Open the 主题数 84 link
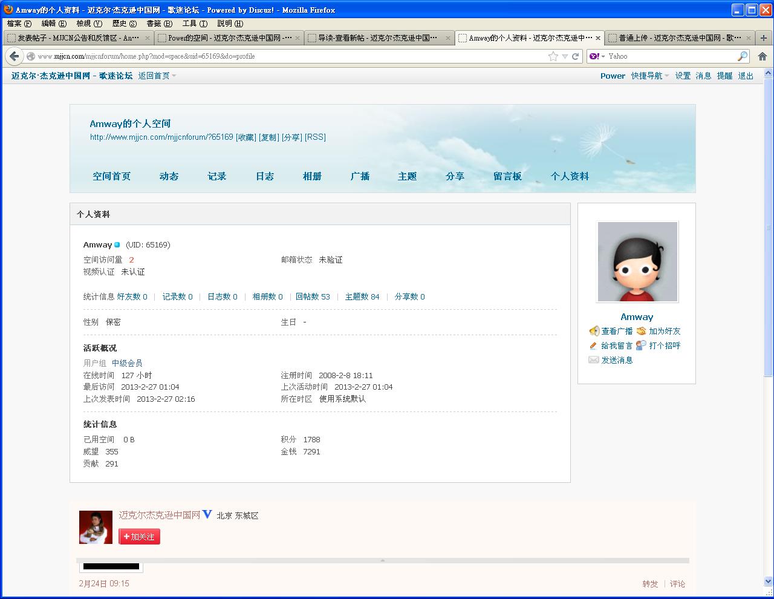774x599 pixels. click(x=362, y=296)
